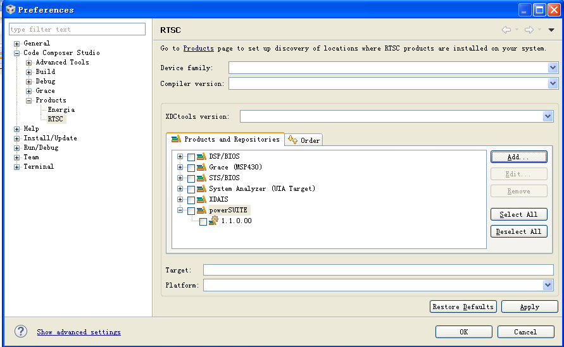Expand the Debug preferences node
This screenshot has width=564, height=347.
(28, 82)
